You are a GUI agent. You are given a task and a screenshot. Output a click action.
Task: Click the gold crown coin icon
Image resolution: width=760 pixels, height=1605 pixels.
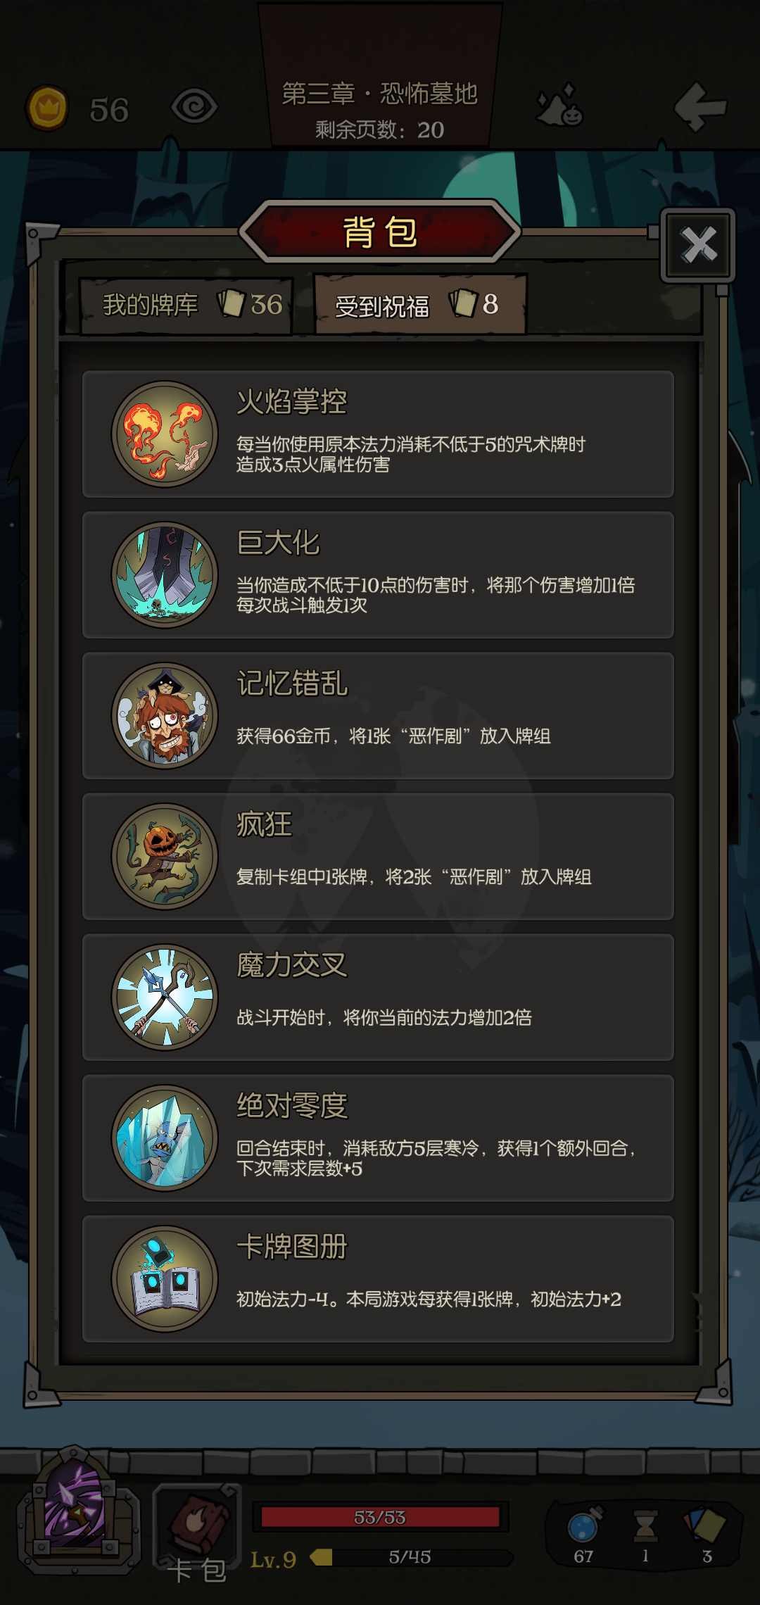tap(47, 108)
